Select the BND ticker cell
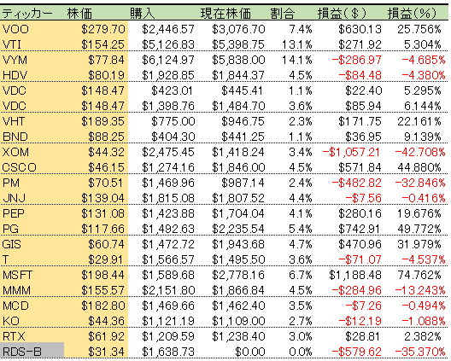Viewport: 451px width, 361px height. click(15, 137)
